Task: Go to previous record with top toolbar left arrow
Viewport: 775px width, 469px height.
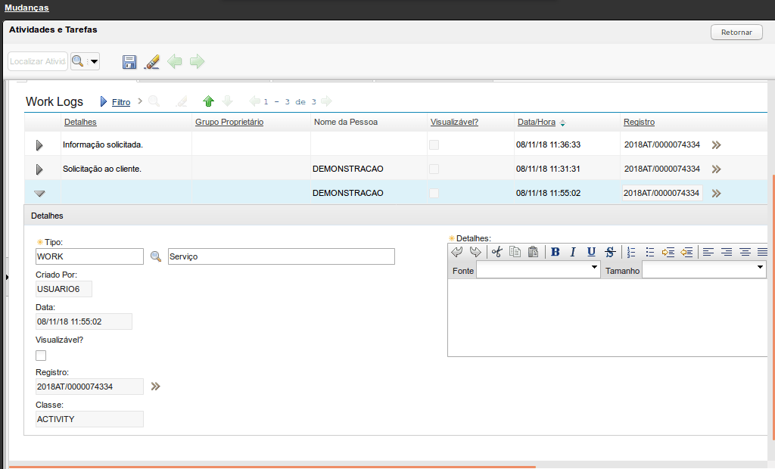Action: coord(175,62)
